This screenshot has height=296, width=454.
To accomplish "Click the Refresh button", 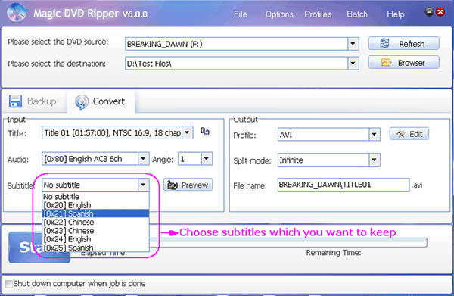I will (x=403, y=44).
